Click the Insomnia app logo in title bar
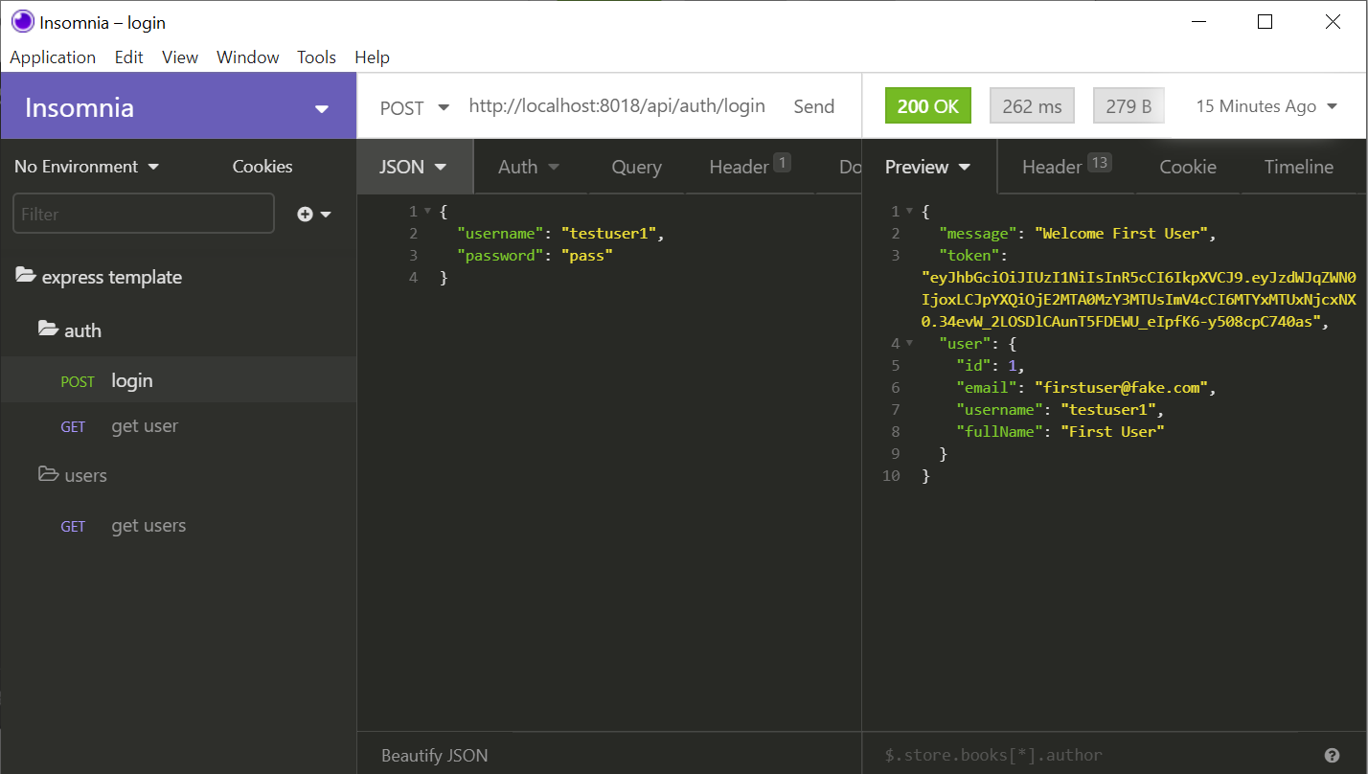 point(22,21)
